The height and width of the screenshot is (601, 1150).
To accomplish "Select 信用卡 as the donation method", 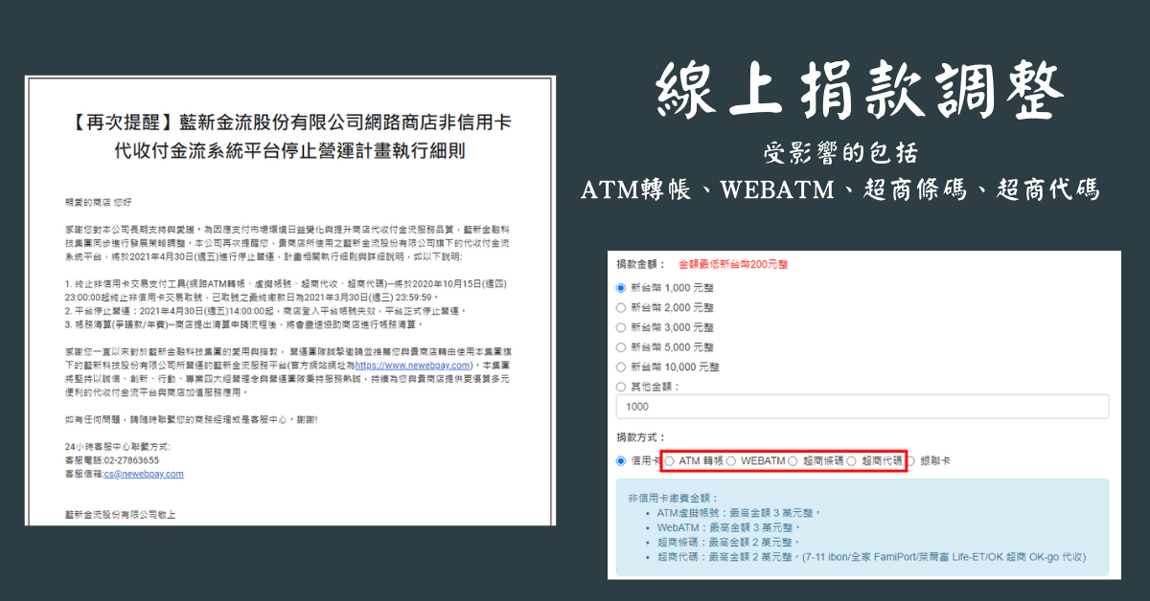I will coord(622,460).
